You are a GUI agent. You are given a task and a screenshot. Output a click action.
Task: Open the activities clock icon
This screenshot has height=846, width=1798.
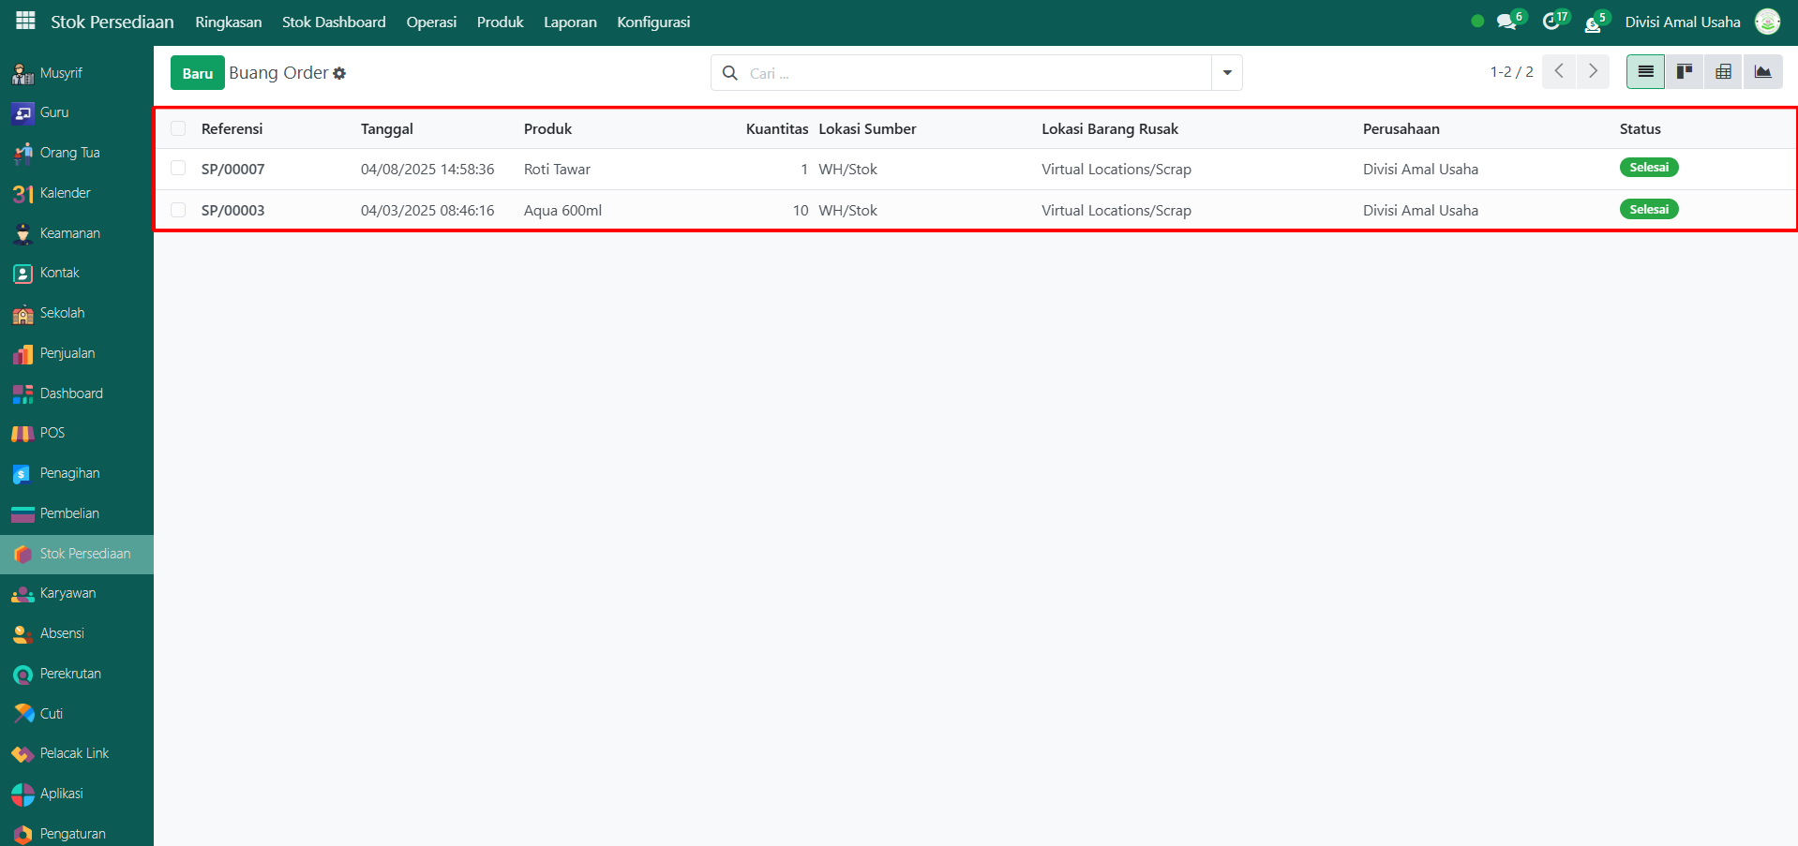pos(1551,22)
